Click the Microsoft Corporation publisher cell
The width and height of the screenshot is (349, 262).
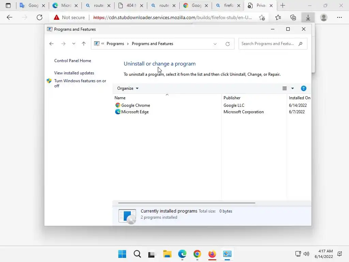[x=243, y=112]
